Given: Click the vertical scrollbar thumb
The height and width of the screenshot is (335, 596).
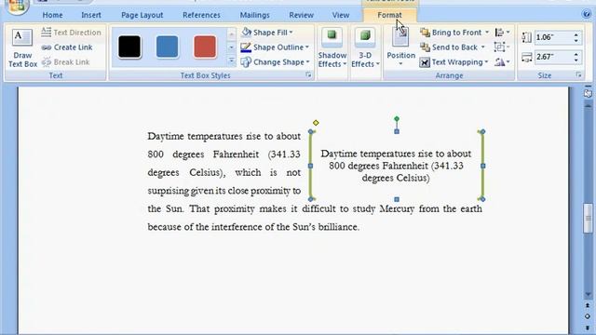Looking at the screenshot, I should [x=588, y=219].
